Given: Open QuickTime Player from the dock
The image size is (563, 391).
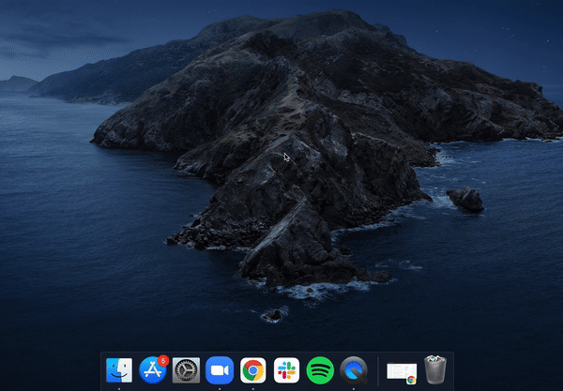Looking at the screenshot, I should coord(354,369).
